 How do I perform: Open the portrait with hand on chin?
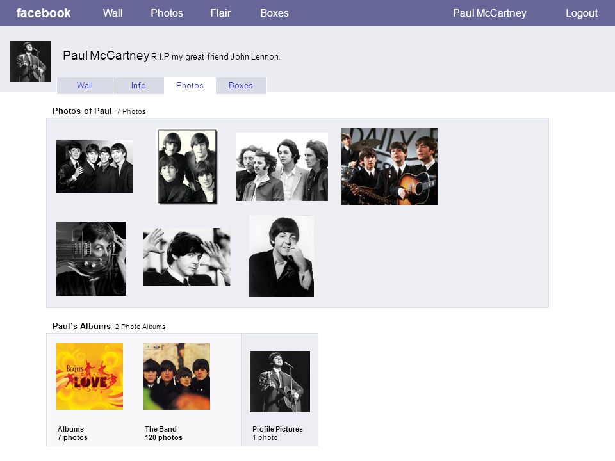281,256
